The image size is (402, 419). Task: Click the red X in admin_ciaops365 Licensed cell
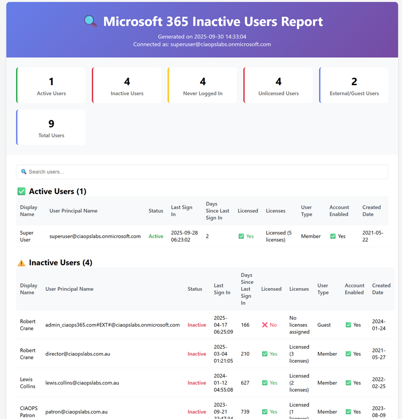(x=265, y=325)
